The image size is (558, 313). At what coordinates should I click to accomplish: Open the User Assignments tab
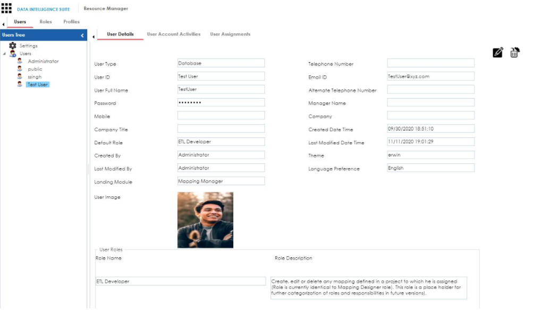pyautogui.click(x=230, y=34)
